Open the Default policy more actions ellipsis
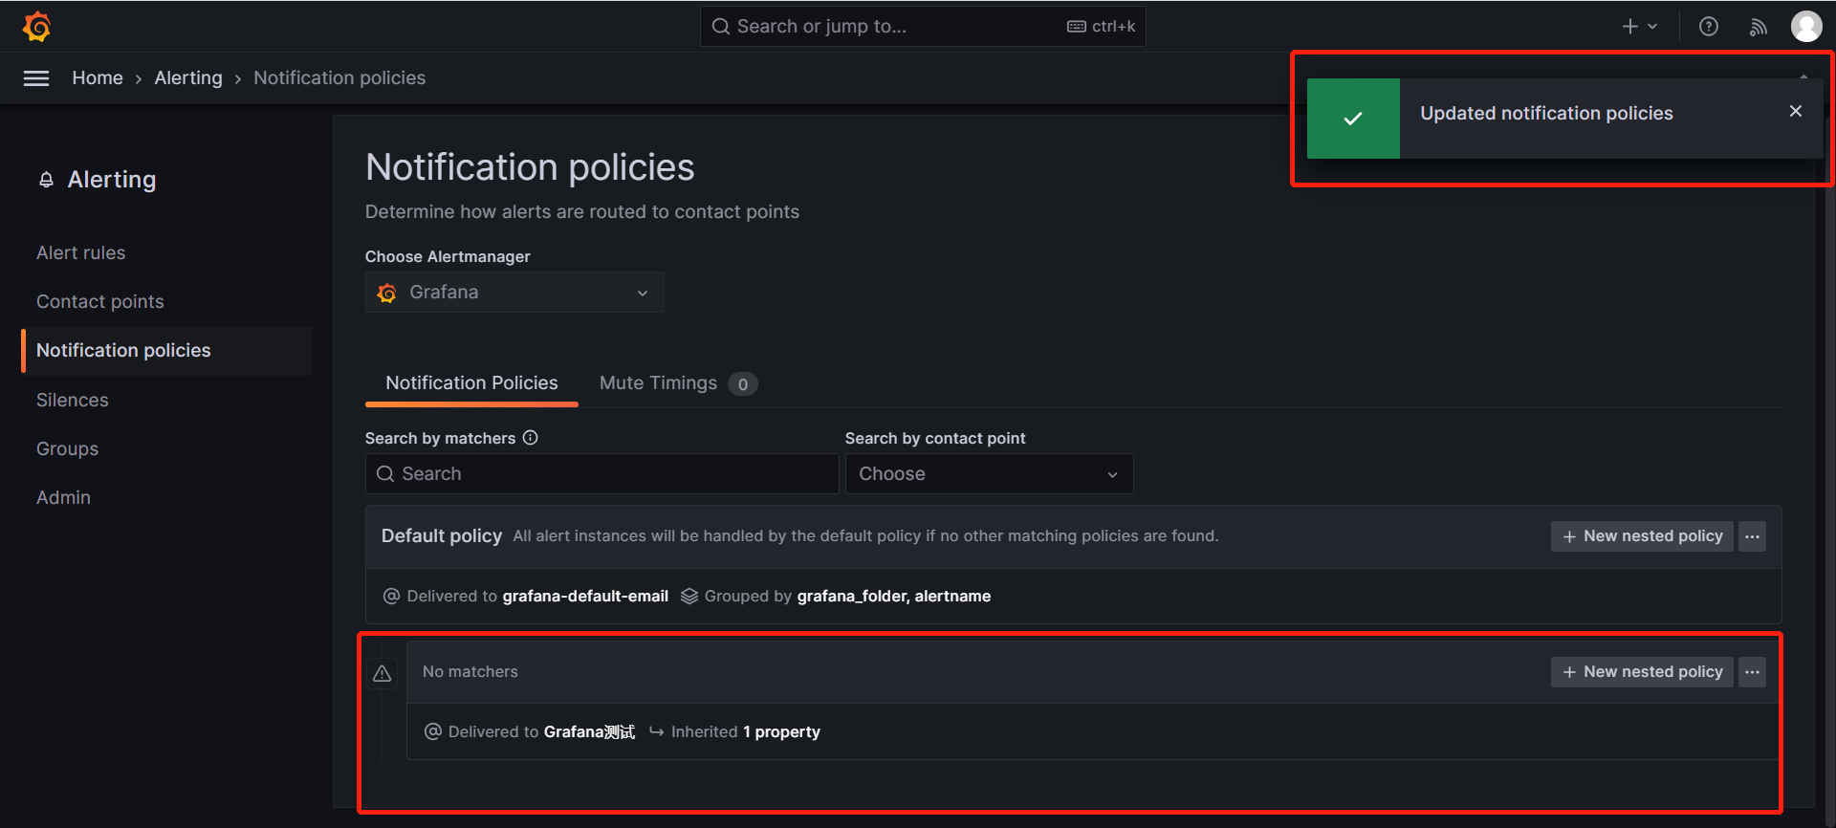The height and width of the screenshot is (828, 1836). click(x=1752, y=536)
